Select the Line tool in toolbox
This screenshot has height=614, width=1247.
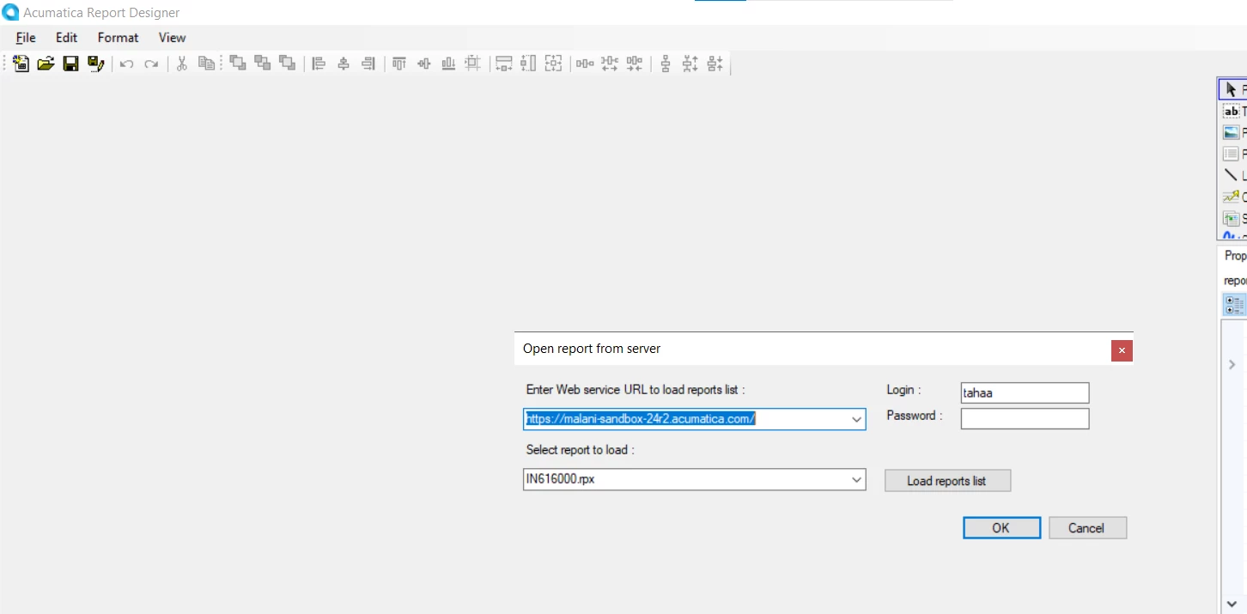tap(1233, 175)
